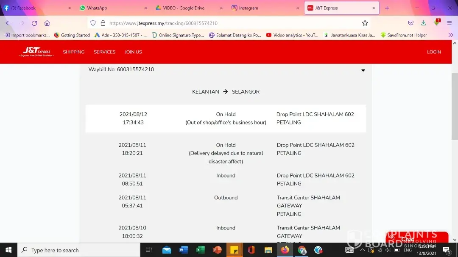Go to the Firefox home page
458x257 pixels.
point(47,23)
